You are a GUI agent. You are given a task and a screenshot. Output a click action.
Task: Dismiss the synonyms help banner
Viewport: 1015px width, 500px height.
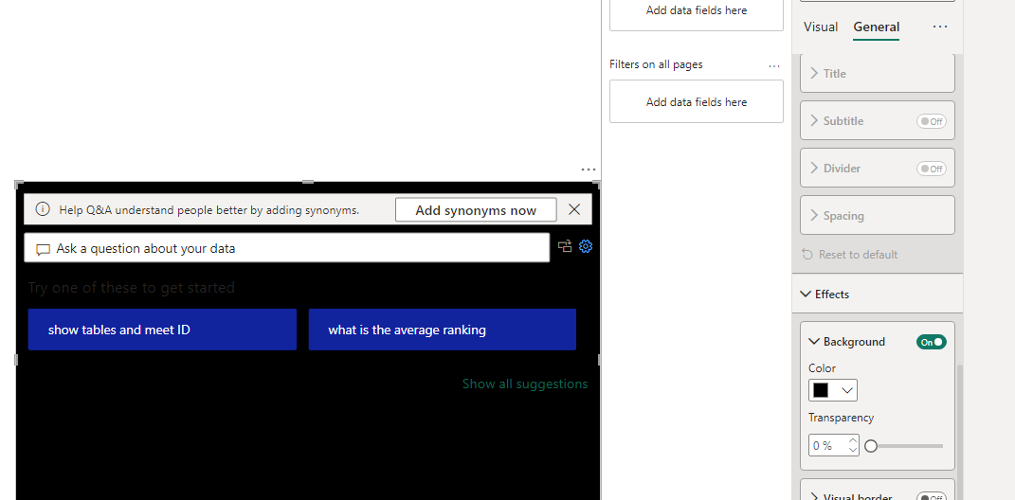pyautogui.click(x=574, y=209)
